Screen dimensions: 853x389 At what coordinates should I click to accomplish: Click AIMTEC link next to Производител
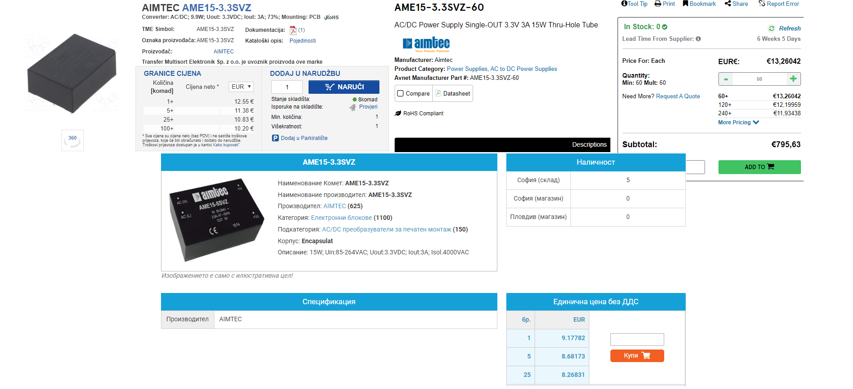pyautogui.click(x=335, y=206)
